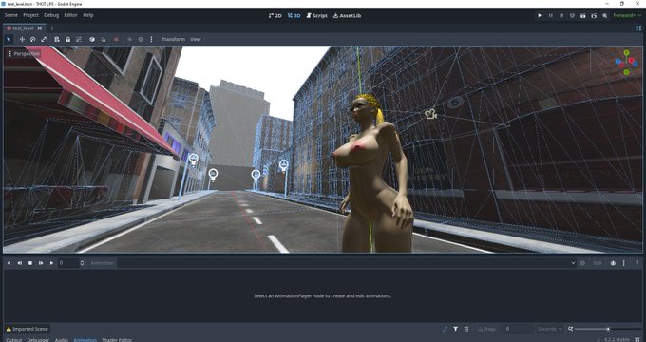Stop the running project
The image size is (646, 342).
coord(561,15)
